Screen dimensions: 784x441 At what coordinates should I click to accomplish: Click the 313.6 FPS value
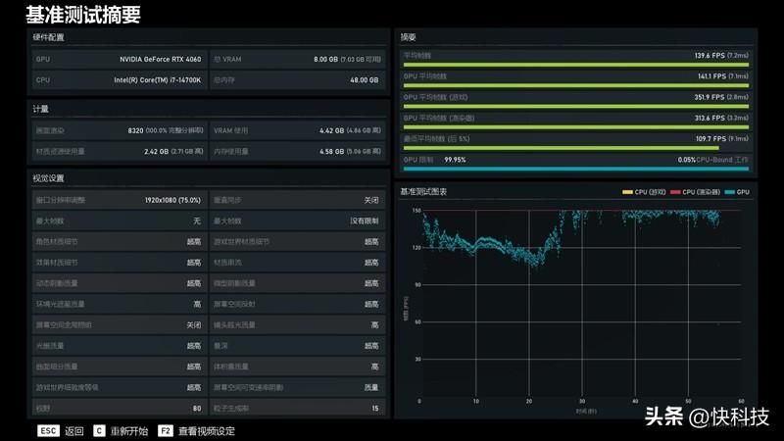(709, 118)
